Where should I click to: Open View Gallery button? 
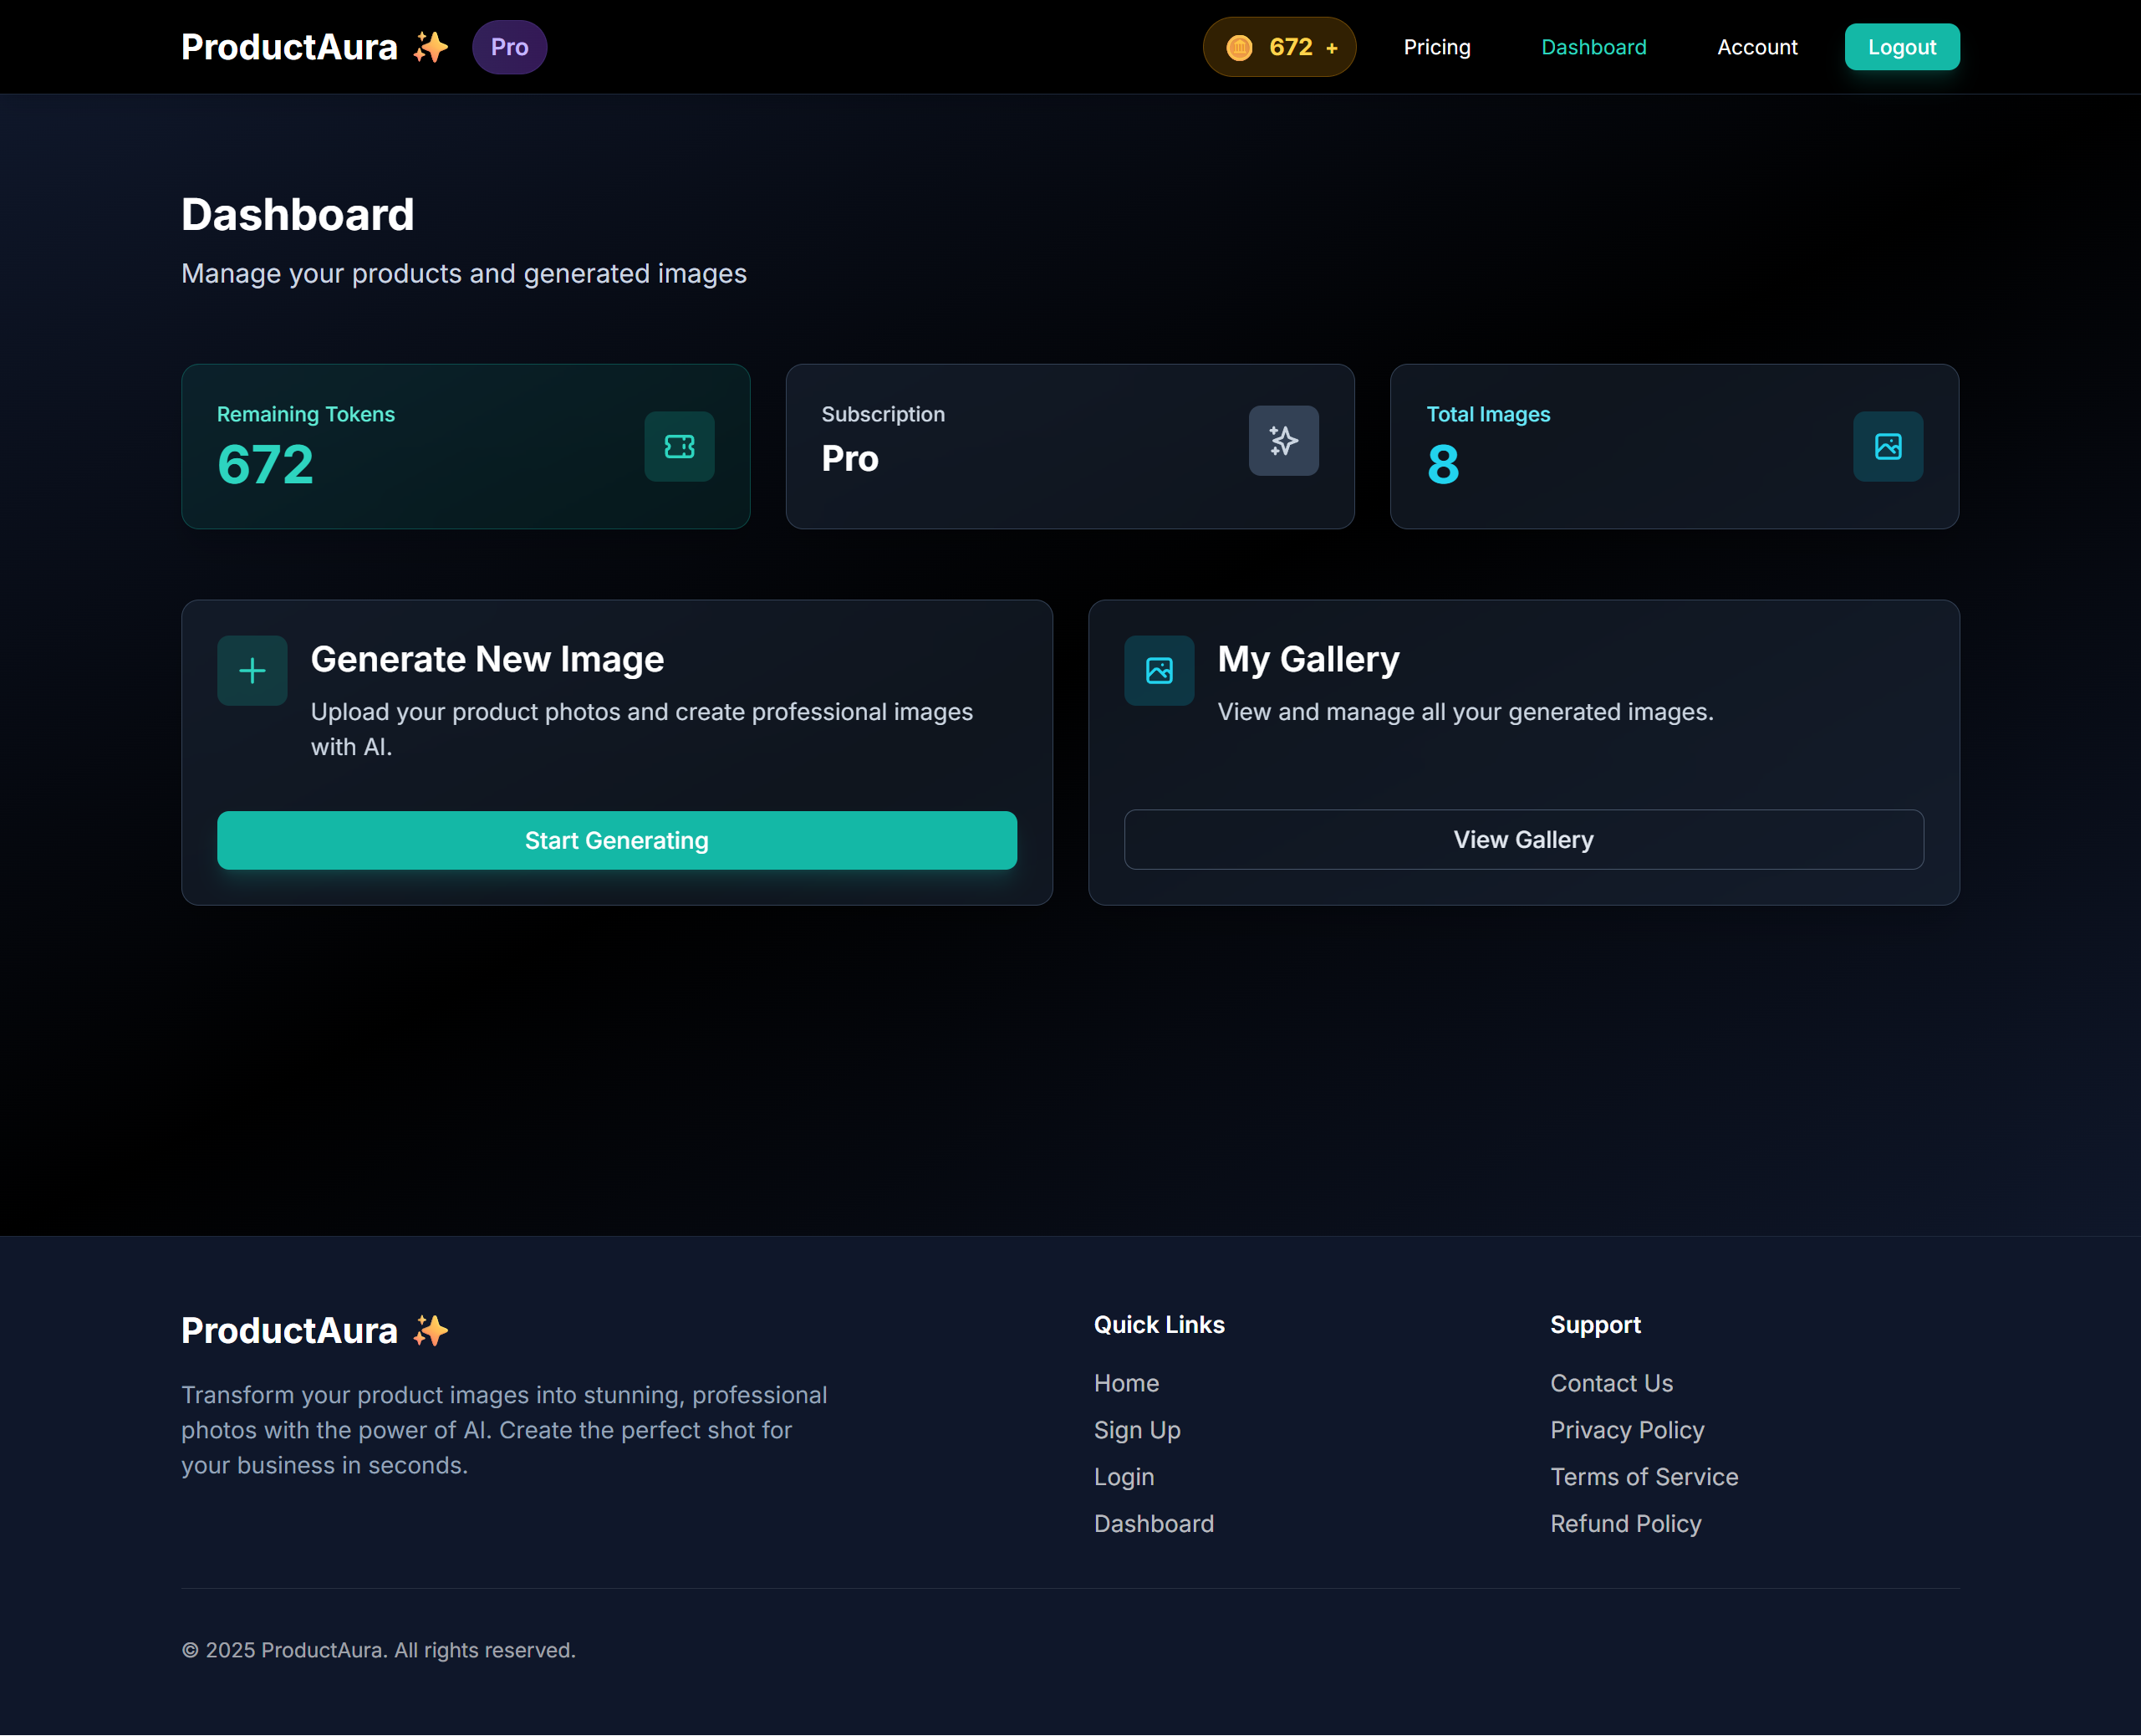point(1522,839)
